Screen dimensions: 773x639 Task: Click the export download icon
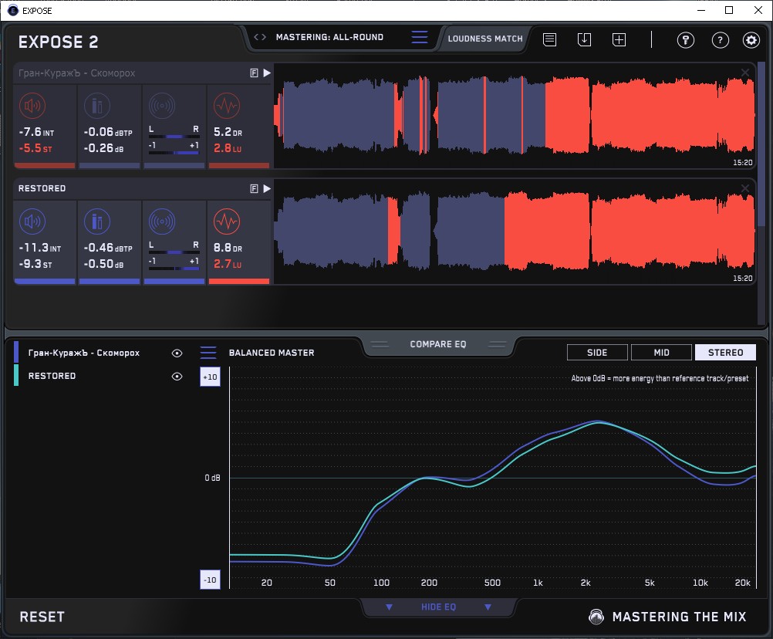584,39
